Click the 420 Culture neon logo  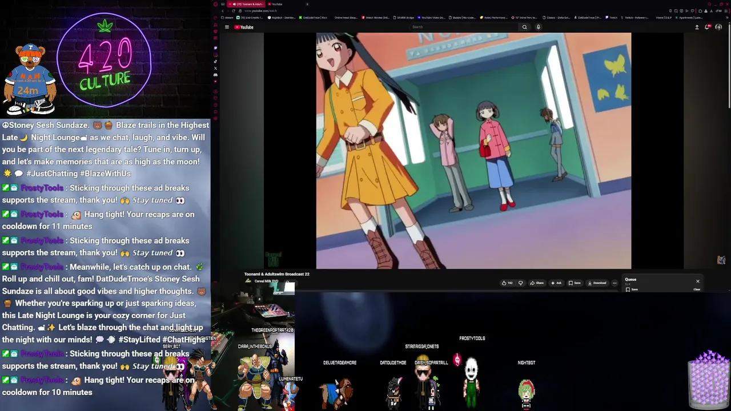pos(104,60)
